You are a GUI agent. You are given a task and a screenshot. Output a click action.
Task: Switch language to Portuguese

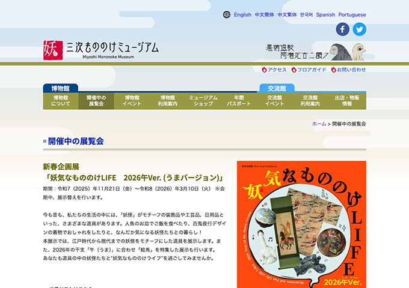click(352, 14)
